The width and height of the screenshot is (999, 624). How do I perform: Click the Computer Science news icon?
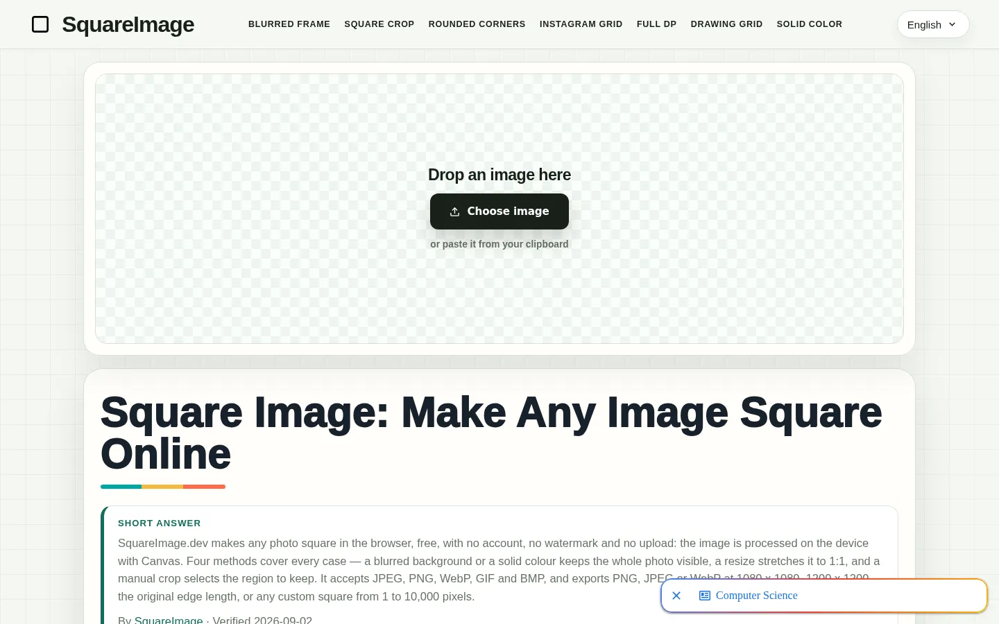[x=705, y=596]
